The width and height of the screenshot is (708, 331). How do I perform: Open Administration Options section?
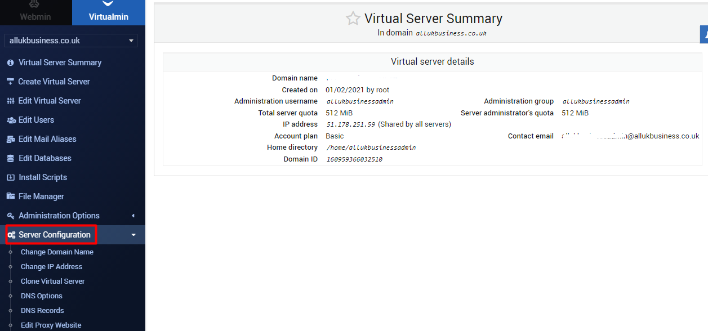point(59,216)
